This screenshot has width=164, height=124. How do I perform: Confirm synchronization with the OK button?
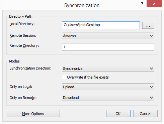point(118,114)
